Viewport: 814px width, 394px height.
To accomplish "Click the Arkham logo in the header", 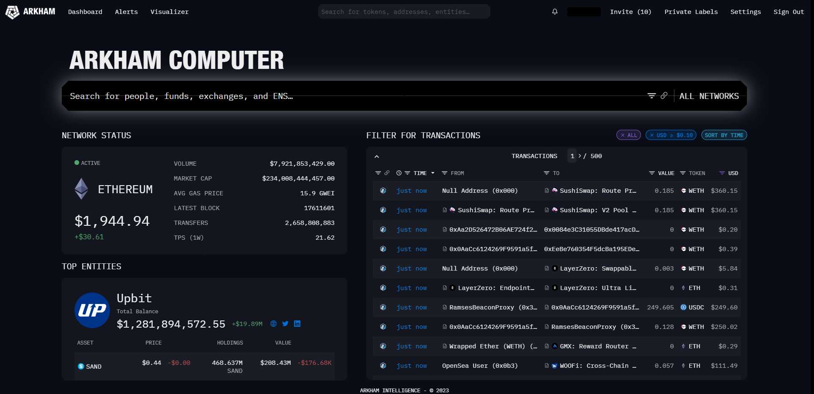I will tap(30, 12).
